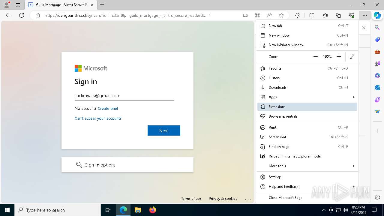
Task: Open Firefox from taskbar
Action: [x=153, y=210]
